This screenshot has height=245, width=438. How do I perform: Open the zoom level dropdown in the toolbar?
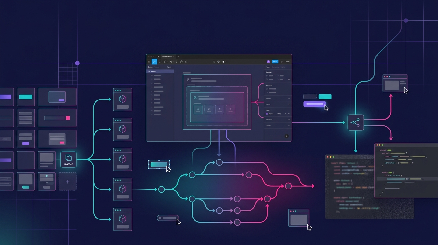(x=288, y=62)
